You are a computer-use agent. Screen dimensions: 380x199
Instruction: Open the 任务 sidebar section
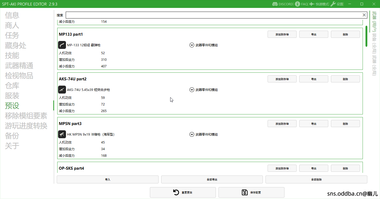point(12,35)
